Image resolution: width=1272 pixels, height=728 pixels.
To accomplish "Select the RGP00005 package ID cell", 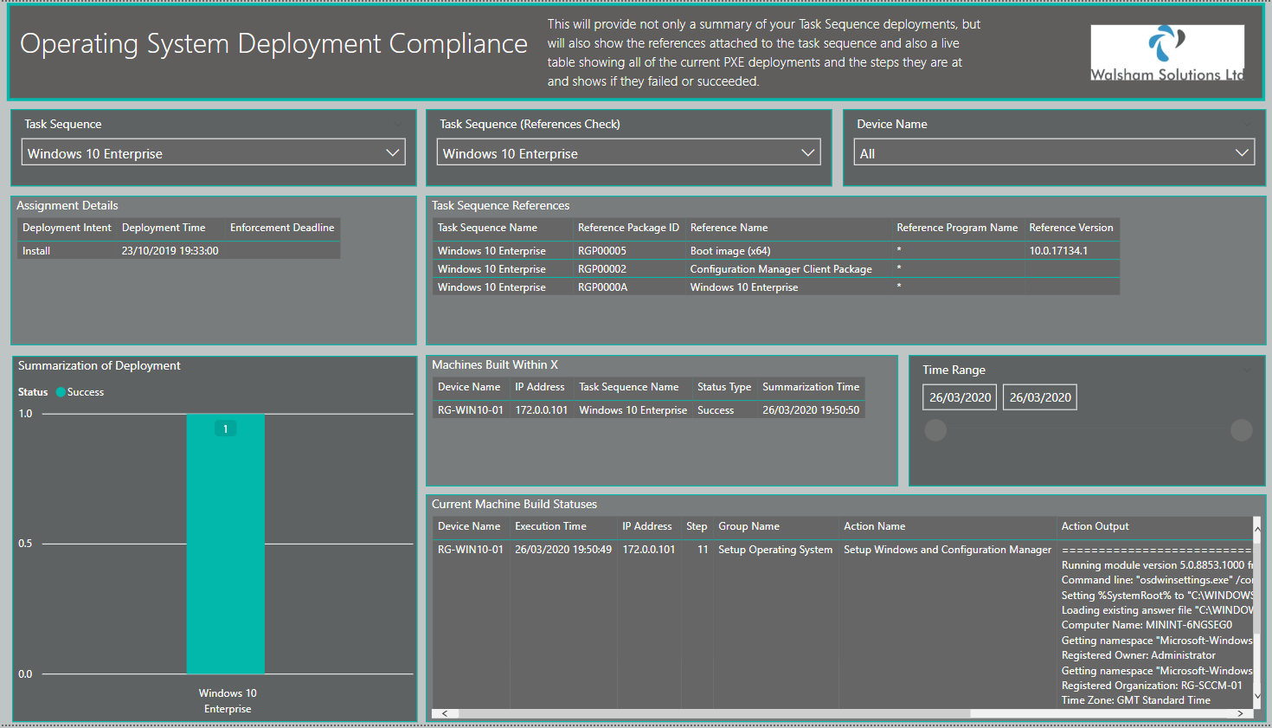I will coord(602,251).
